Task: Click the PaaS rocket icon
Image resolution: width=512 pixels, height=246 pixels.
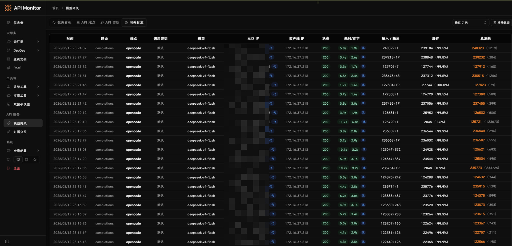Action: click(x=9, y=68)
